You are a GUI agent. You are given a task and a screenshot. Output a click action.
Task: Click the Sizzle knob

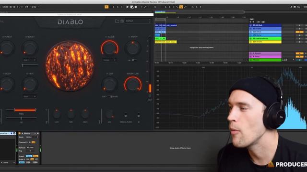point(110,48)
